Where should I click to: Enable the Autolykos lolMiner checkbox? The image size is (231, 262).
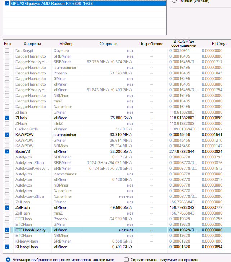click(x=7, y=179)
